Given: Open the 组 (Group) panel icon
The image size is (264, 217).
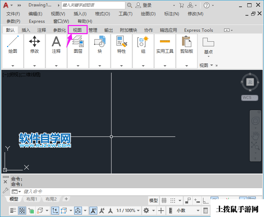Looking at the screenshot, I should point(143,41).
